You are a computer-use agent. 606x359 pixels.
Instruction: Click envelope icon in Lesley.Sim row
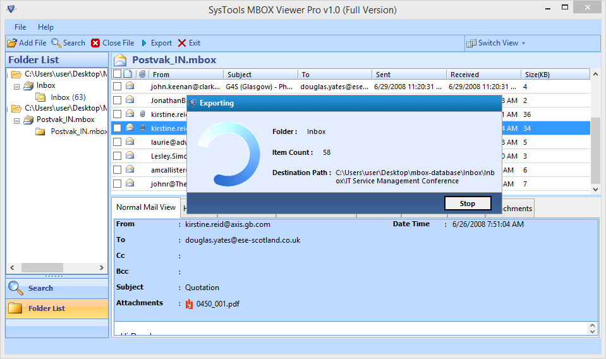pyautogui.click(x=130, y=155)
